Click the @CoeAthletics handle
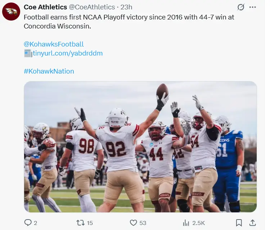This screenshot has width=270, height=230. click(92, 7)
